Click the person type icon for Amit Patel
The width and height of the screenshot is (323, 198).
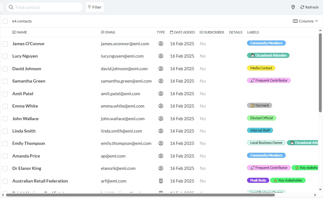pyautogui.click(x=161, y=94)
